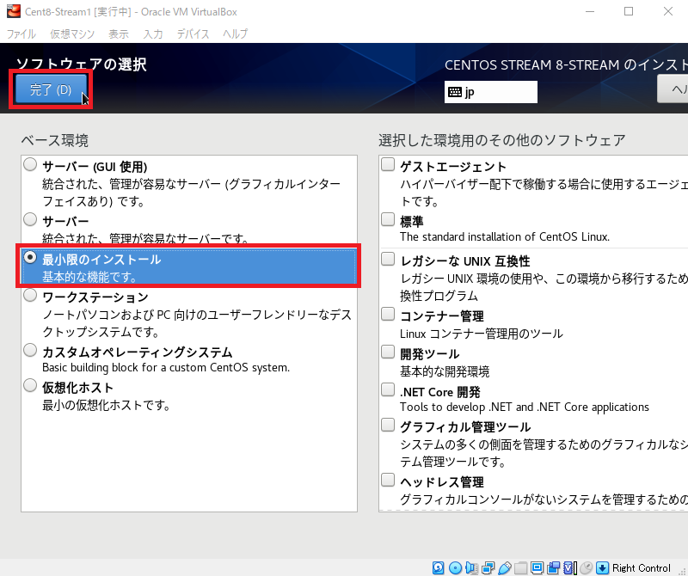688x576 pixels.
Task: Click 'Tools to develop .NET and .NET Core applications'
Action: (x=525, y=407)
